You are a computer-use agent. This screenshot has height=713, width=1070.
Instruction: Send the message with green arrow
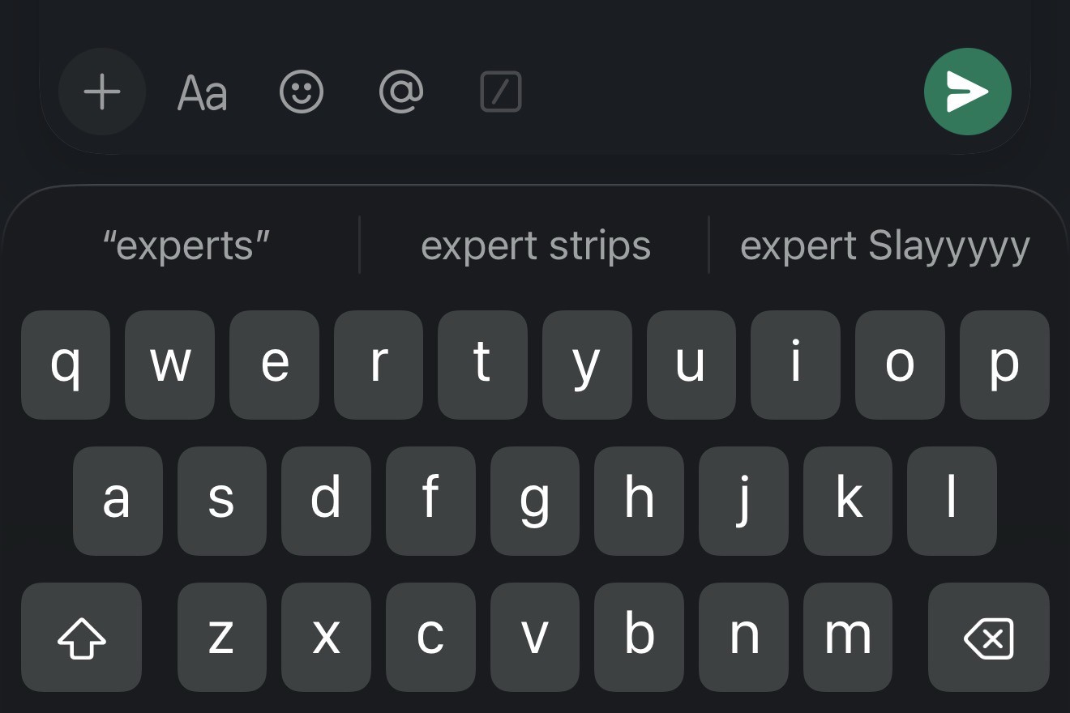tap(967, 92)
